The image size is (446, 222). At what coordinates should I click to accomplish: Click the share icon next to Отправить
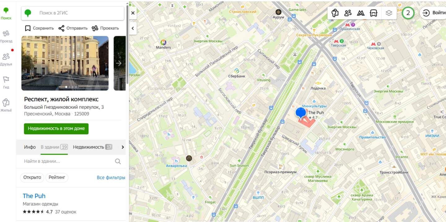click(61, 28)
